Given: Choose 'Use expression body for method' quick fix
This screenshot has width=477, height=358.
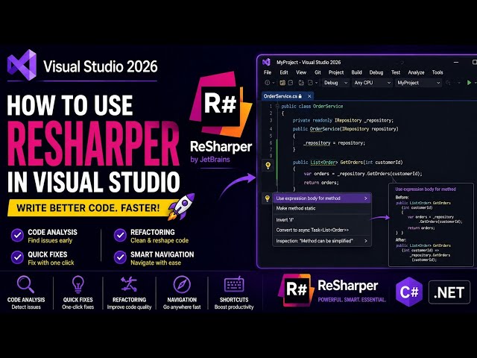Looking at the screenshot, I should coord(322,198).
